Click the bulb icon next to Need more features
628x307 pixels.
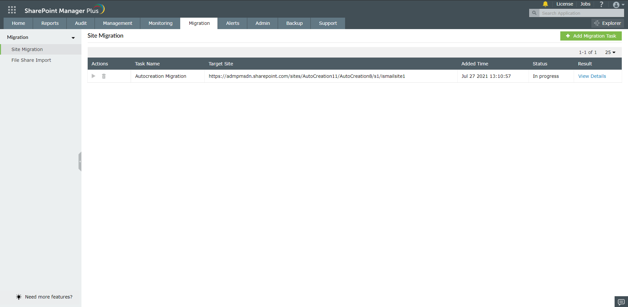(19, 297)
